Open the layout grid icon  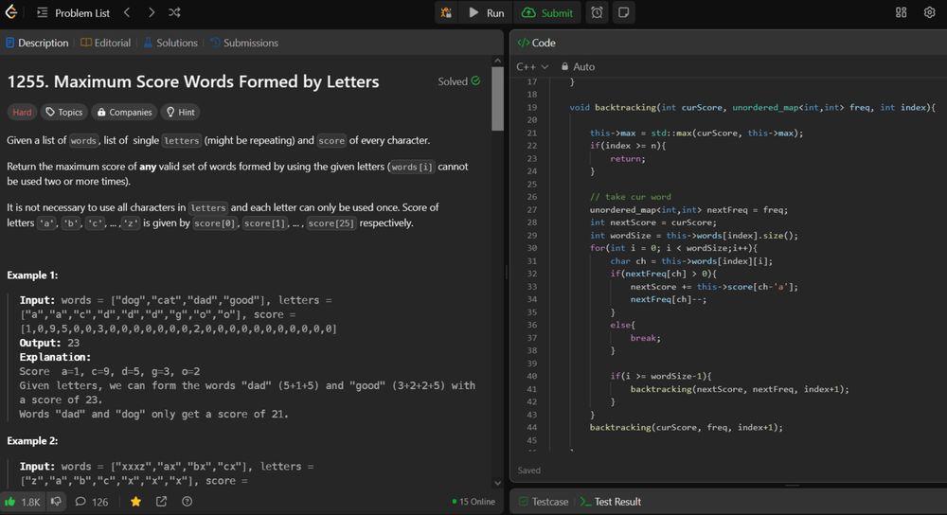pyautogui.click(x=902, y=12)
